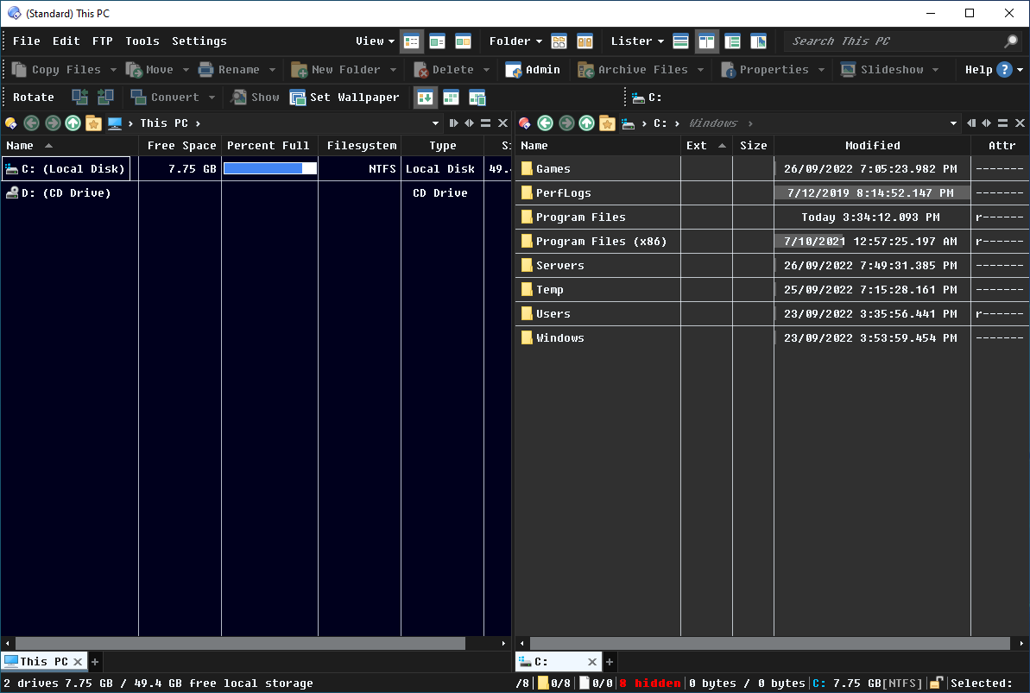Open favorites folder icon in C: pane
The image size is (1030, 693).
pos(608,123)
